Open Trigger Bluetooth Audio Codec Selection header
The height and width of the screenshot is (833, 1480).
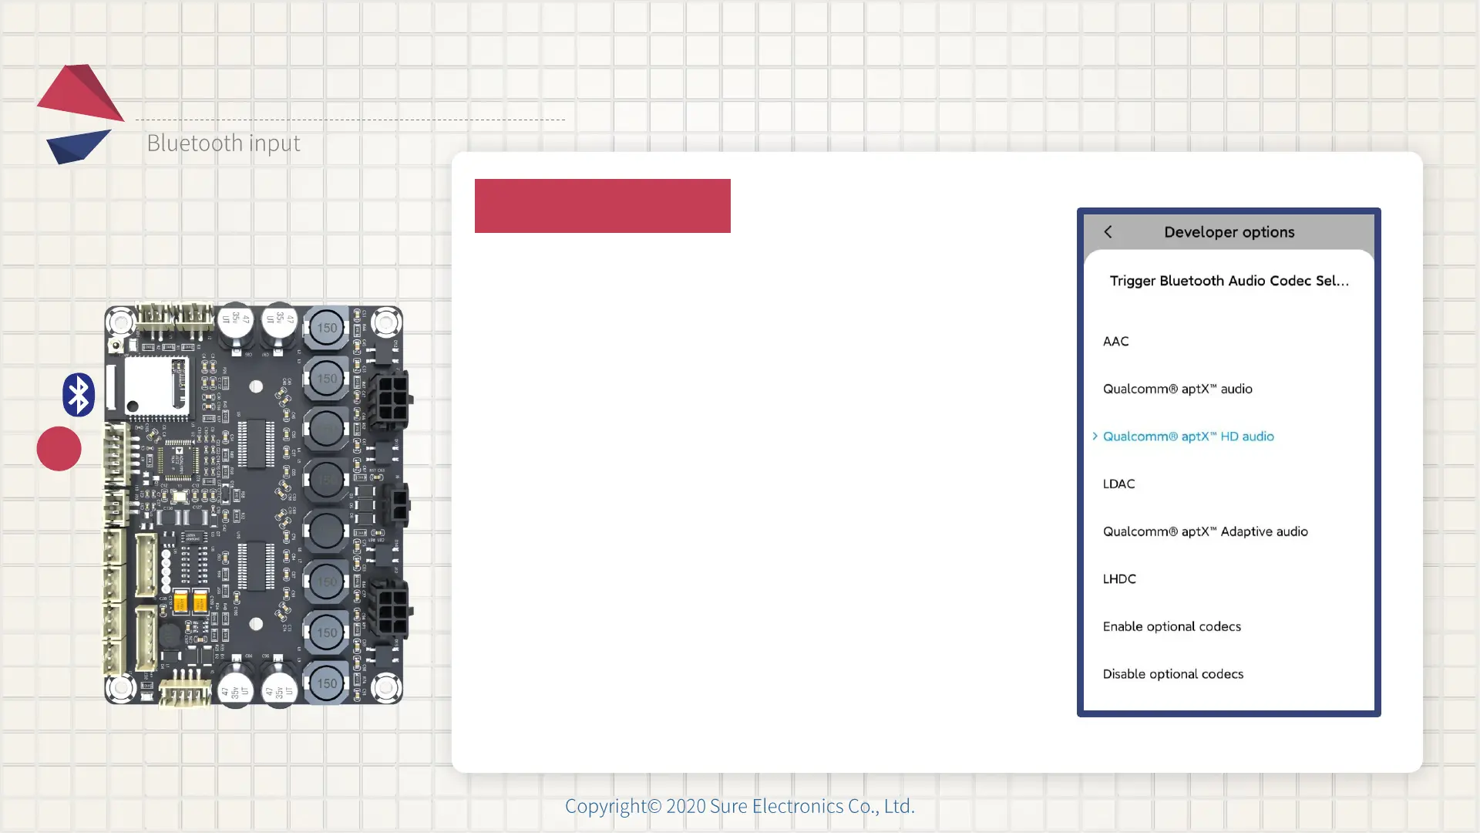click(x=1229, y=281)
